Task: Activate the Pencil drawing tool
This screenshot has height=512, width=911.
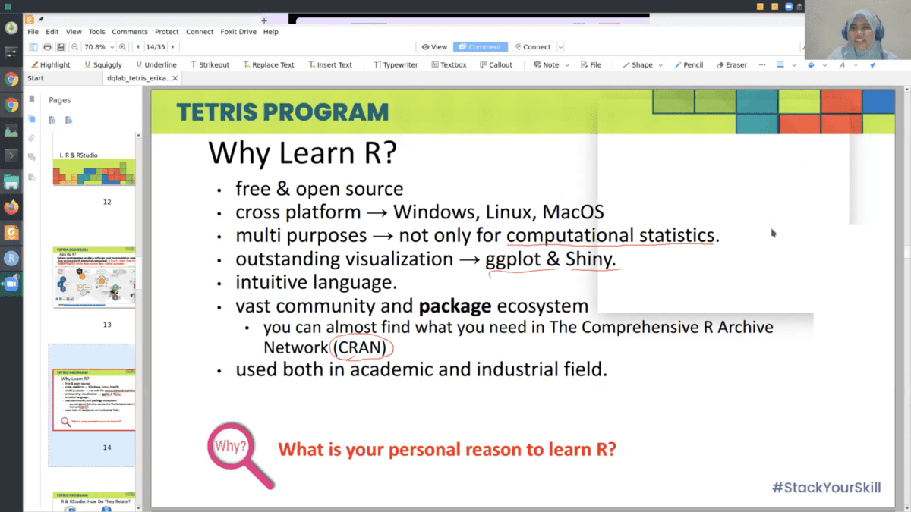Action: (x=687, y=65)
